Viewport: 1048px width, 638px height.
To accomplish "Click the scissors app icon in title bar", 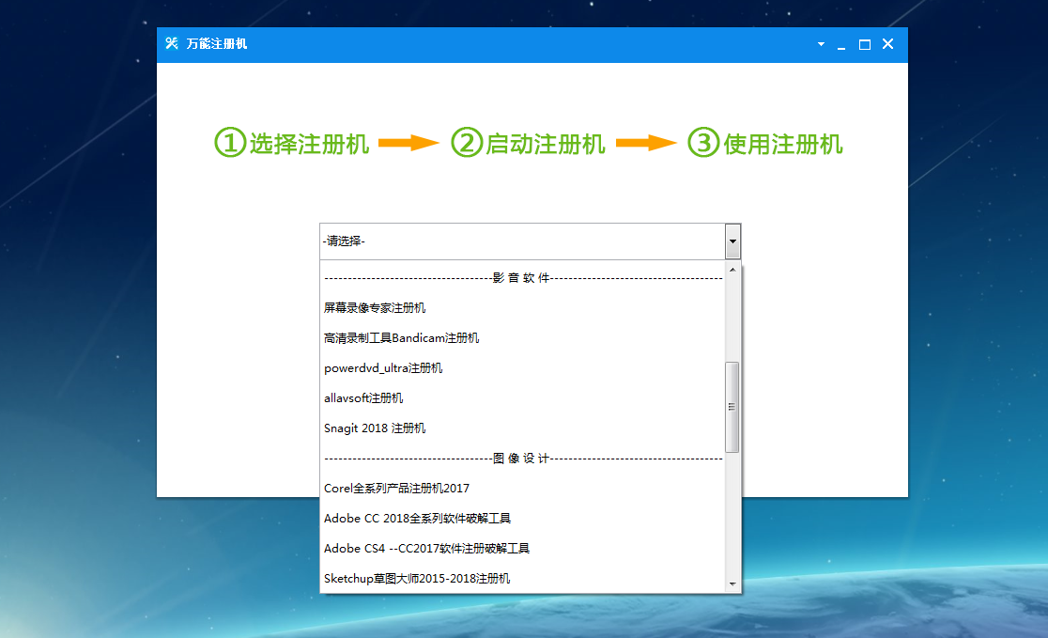I will coord(171,43).
